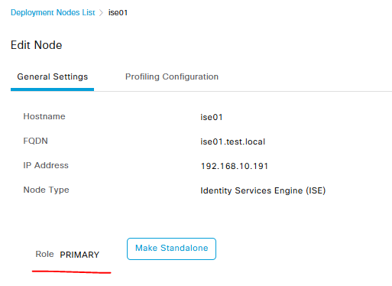Open the Profiling Configuration tab
Screen dimensions: 392x286
pos(172,76)
